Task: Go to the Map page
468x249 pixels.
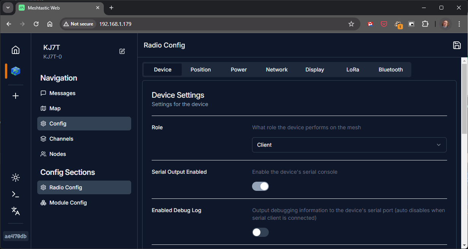Action: click(84, 108)
